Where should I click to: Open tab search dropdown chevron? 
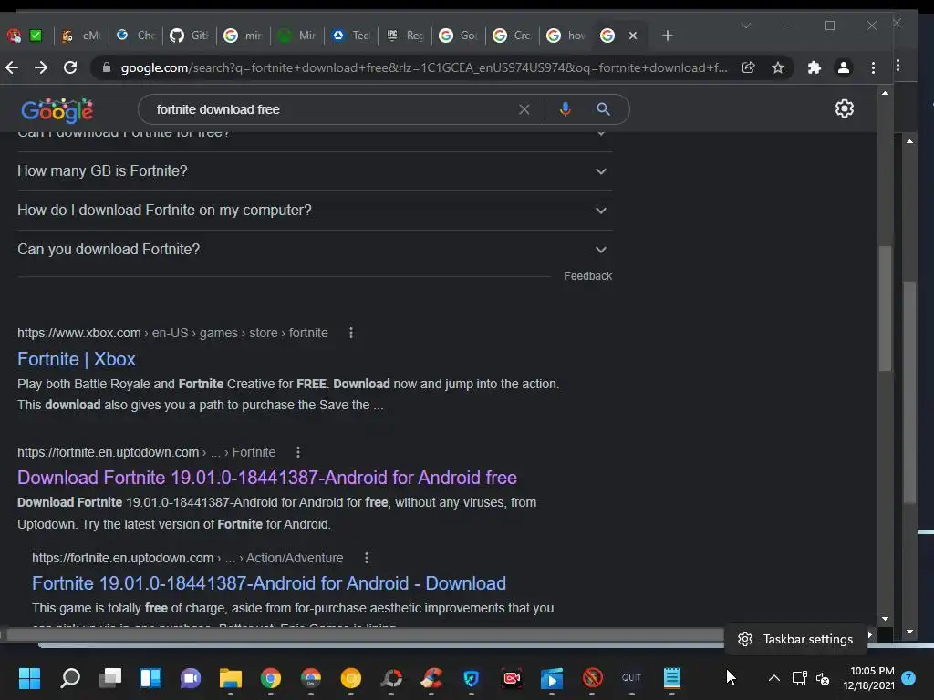point(746,26)
